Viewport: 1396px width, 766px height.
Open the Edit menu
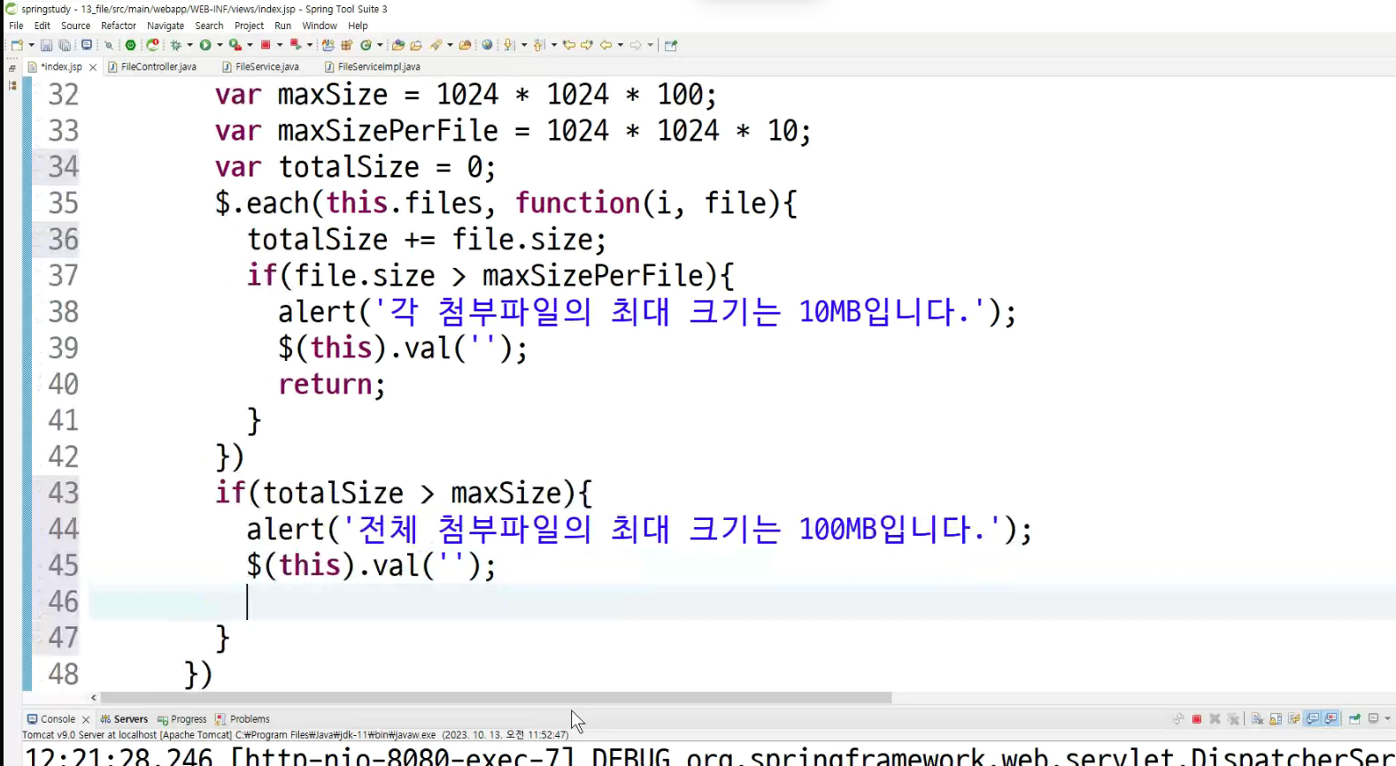(42, 26)
